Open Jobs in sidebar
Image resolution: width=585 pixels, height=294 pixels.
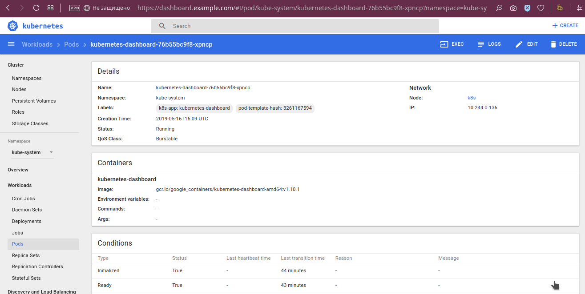pyautogui.click(x=17, y=233)
